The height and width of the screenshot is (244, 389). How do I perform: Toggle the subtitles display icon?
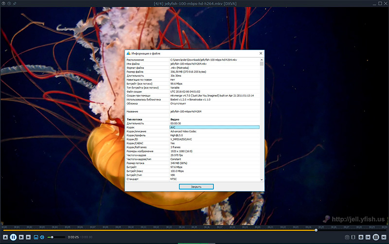click(35, 237)
